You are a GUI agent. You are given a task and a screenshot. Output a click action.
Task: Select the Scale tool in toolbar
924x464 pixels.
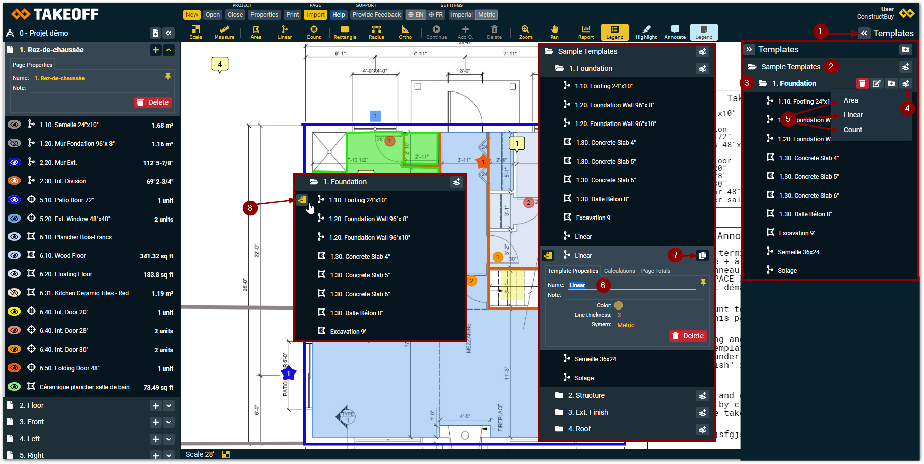click(x=195, y=32)
